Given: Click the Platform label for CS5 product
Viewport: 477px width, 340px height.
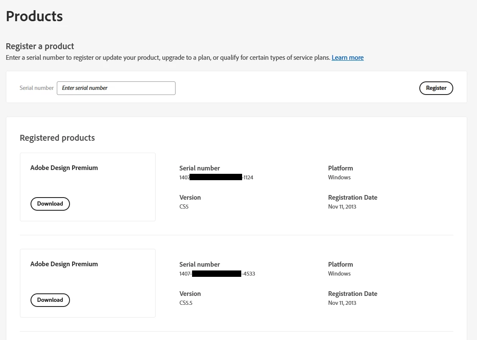Looking at the screenshot, I should (340, 168).
